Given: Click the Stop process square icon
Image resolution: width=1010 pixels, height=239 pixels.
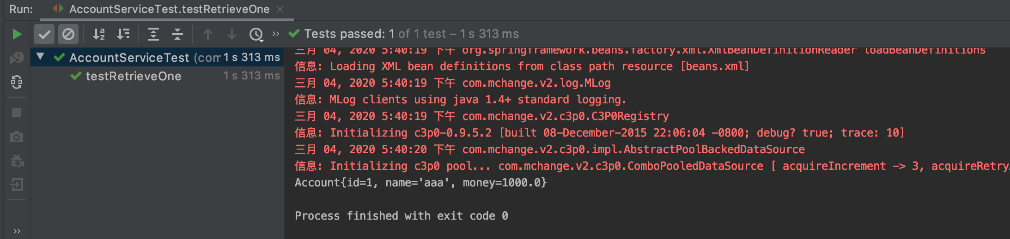Looking at the screenshot, I should coord(17,113).
